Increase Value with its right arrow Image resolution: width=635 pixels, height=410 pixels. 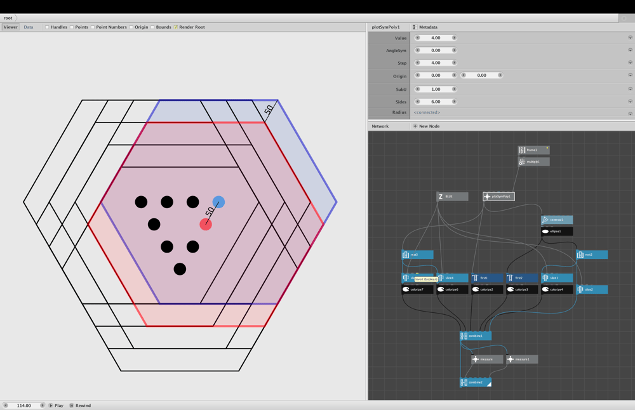pos(454,37)
